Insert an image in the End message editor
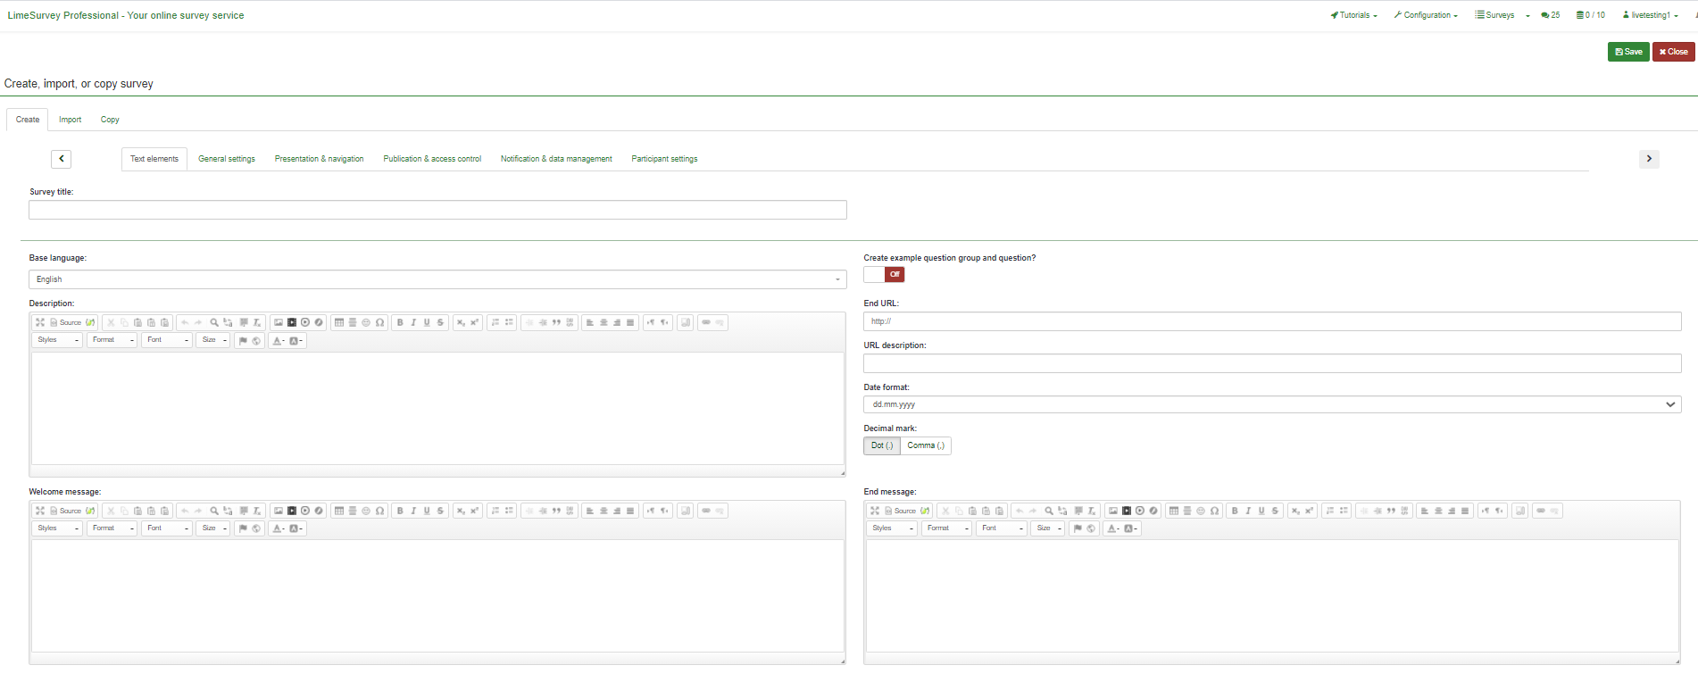1698x682 pixels. pyautogui.click(x=1113, y=511)
